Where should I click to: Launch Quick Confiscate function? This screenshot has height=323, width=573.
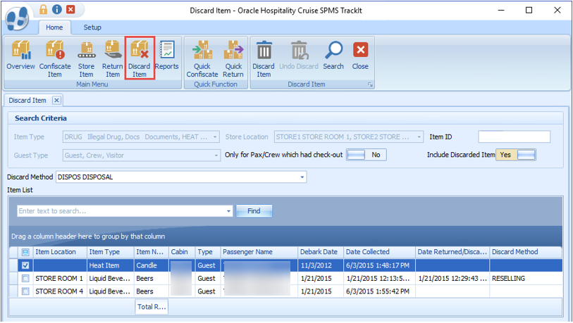tap(202, 59)
